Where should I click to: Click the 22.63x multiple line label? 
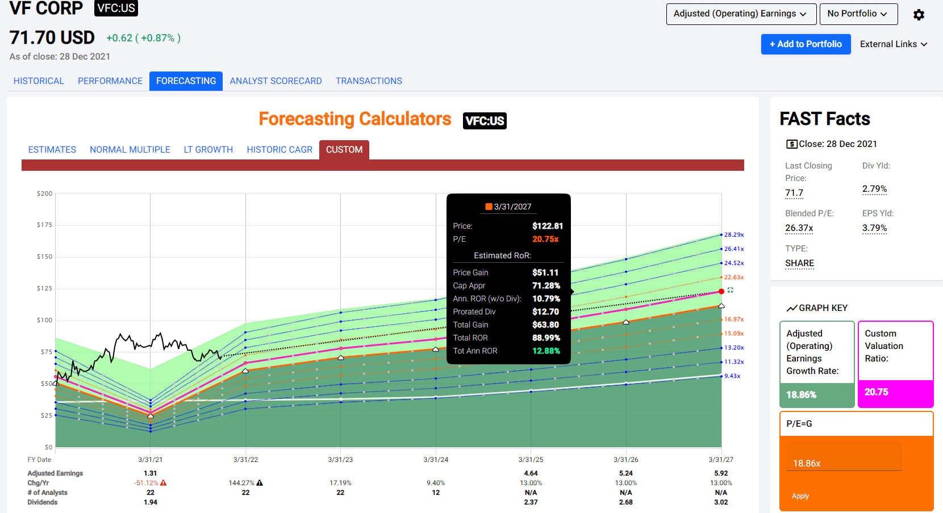pos(733,277)
